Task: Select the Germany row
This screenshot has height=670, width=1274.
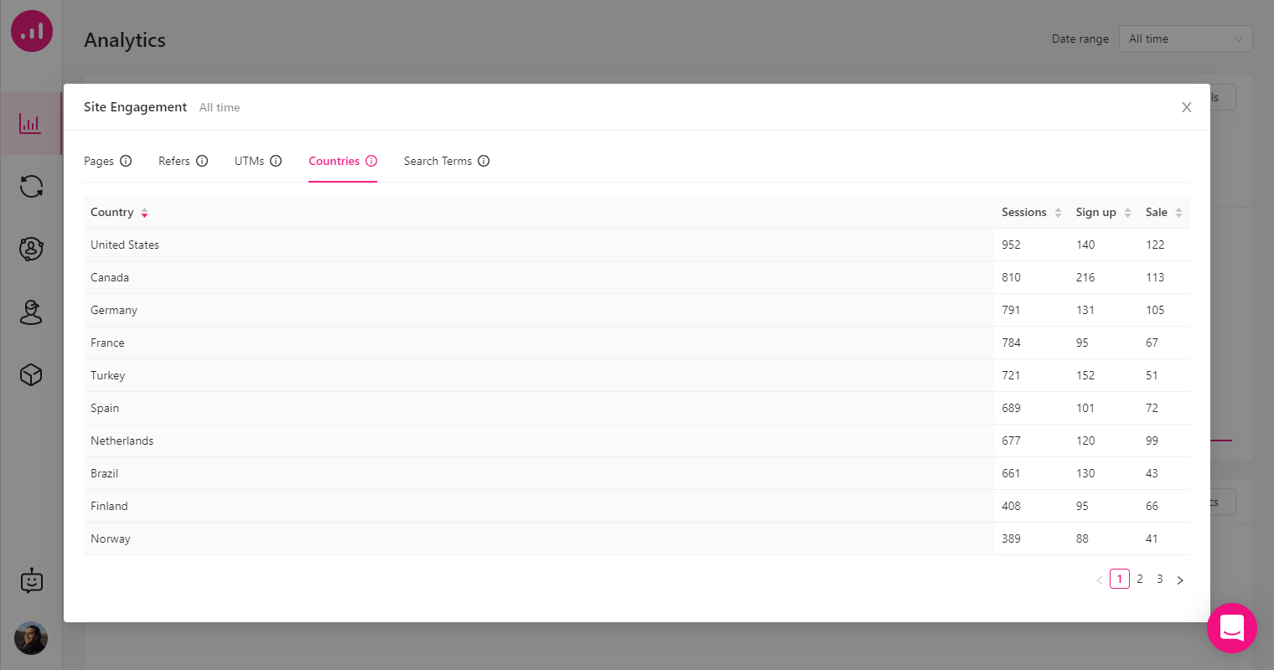Action: click(x=636, y=310)
